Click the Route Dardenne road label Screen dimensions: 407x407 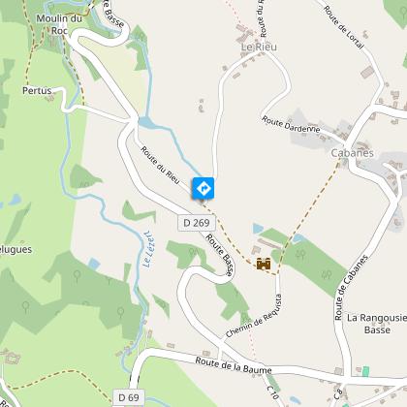click(291, 124)
